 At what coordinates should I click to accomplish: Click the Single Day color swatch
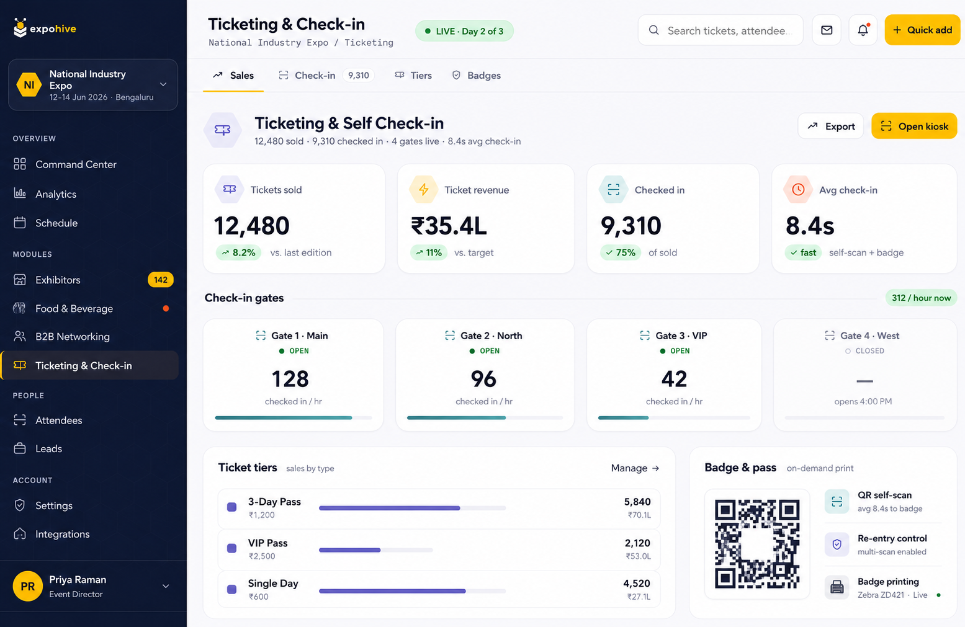point(232,589)
